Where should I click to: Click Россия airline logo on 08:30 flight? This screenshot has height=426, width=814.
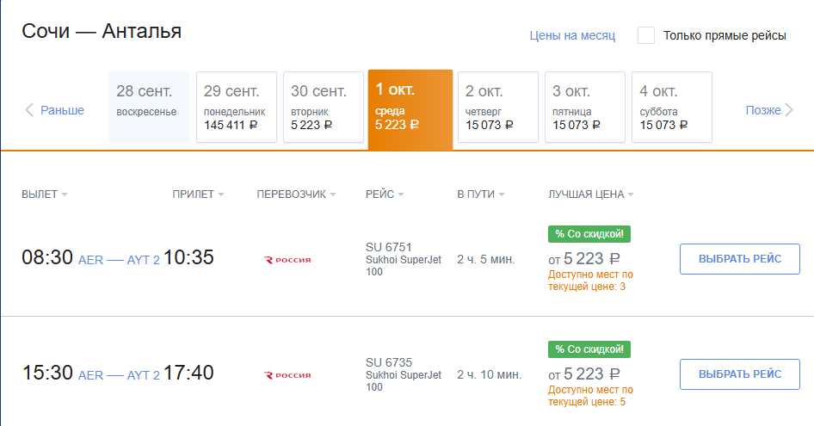click(287, 258)
